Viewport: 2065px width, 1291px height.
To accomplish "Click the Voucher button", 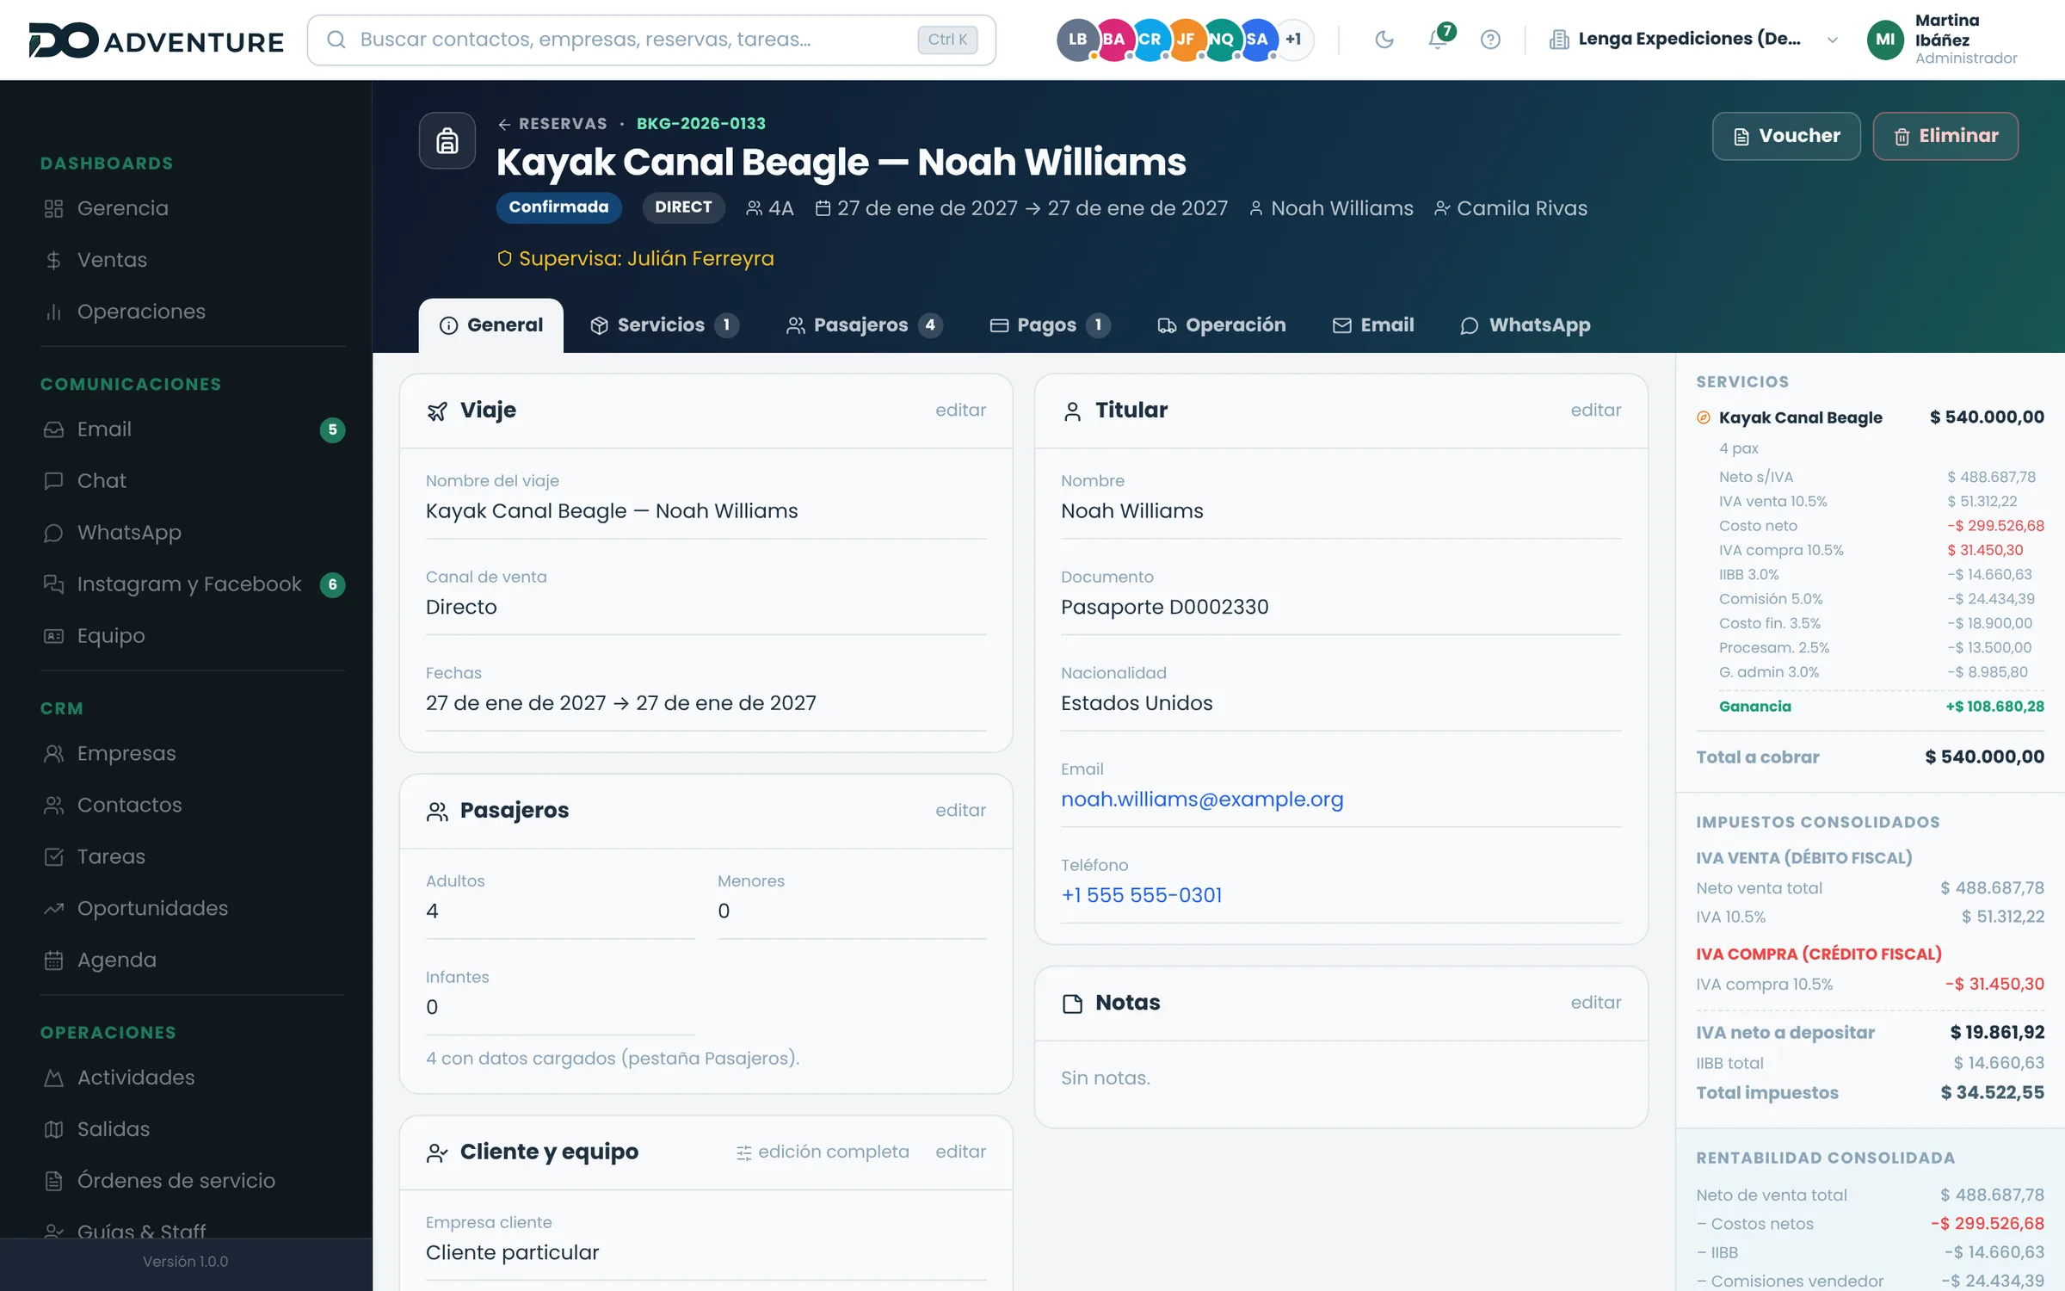I will (x=1786, y=136).
